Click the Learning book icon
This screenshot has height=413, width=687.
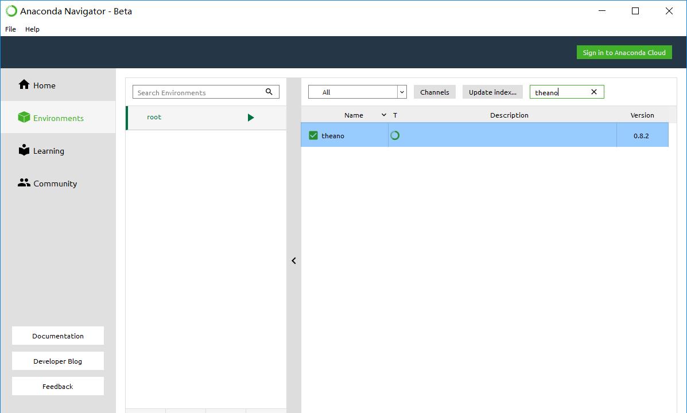[24, 150]
